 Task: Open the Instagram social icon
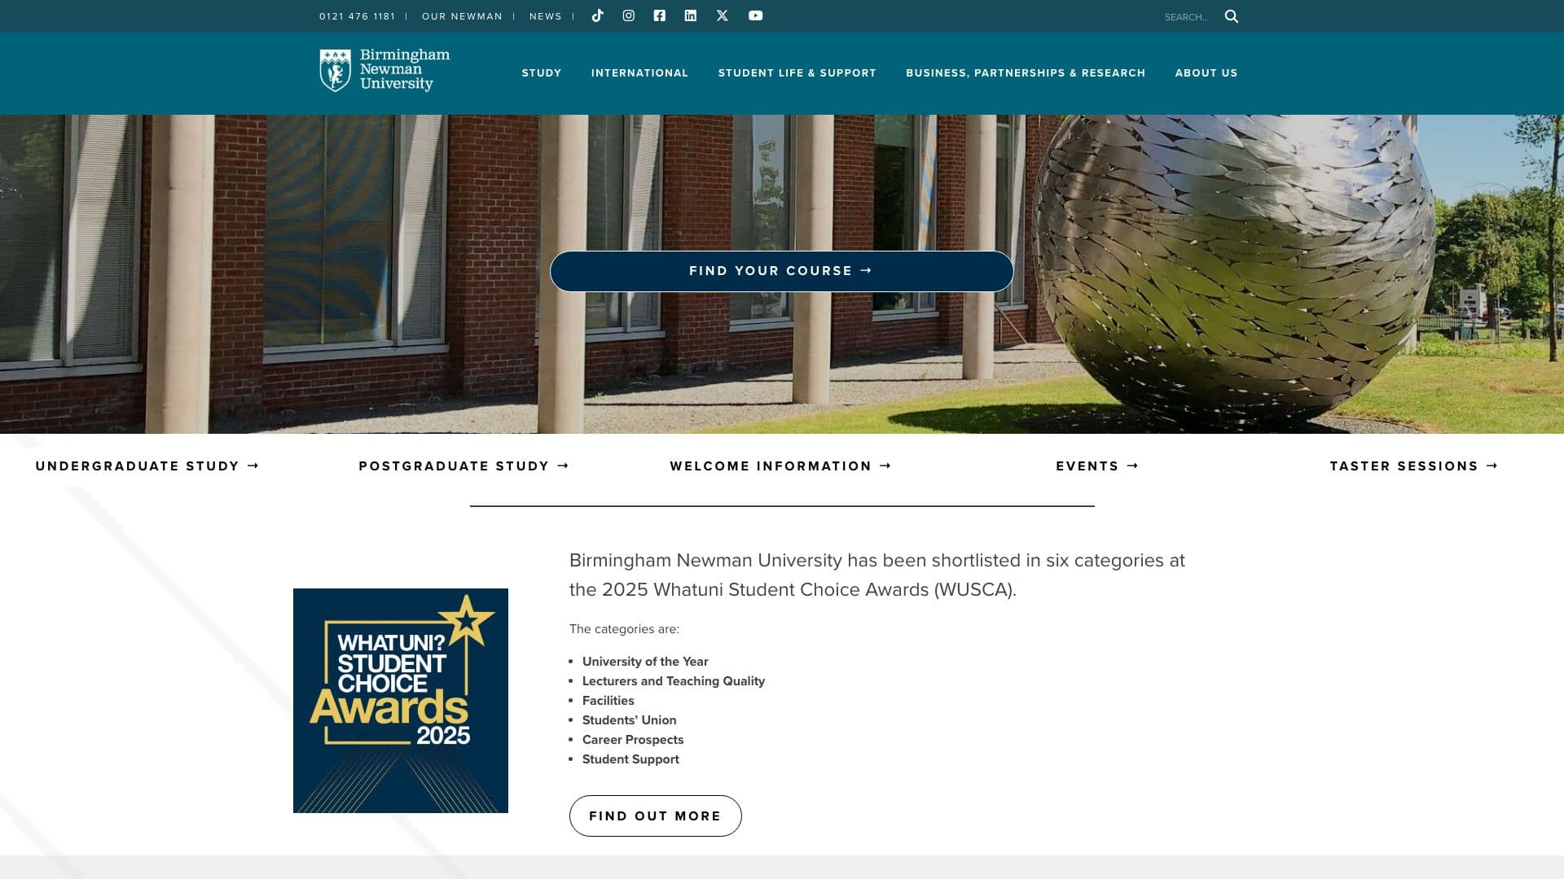pyautogui.click(x=628, y=15)
